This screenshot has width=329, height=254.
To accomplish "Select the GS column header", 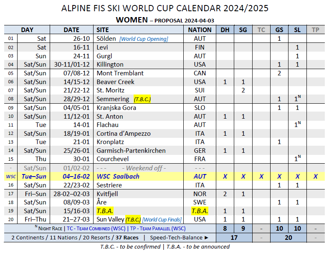I will coord(279,30).
